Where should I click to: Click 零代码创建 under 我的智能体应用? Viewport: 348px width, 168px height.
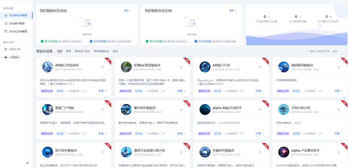click(49, 41)
